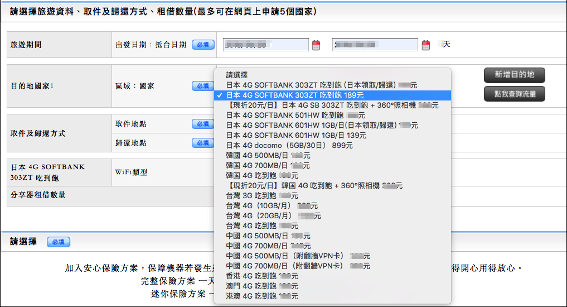
Task: Click the return date input field
Action: click(x=375, y=45)
